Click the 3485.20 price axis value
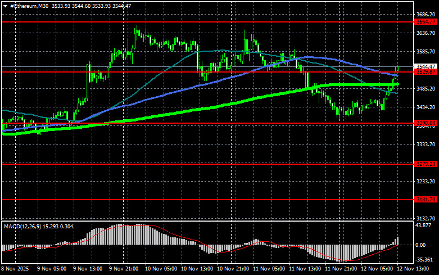Image resolution: width=439 pixels, height=275 pixels. (x=426, y=88)
